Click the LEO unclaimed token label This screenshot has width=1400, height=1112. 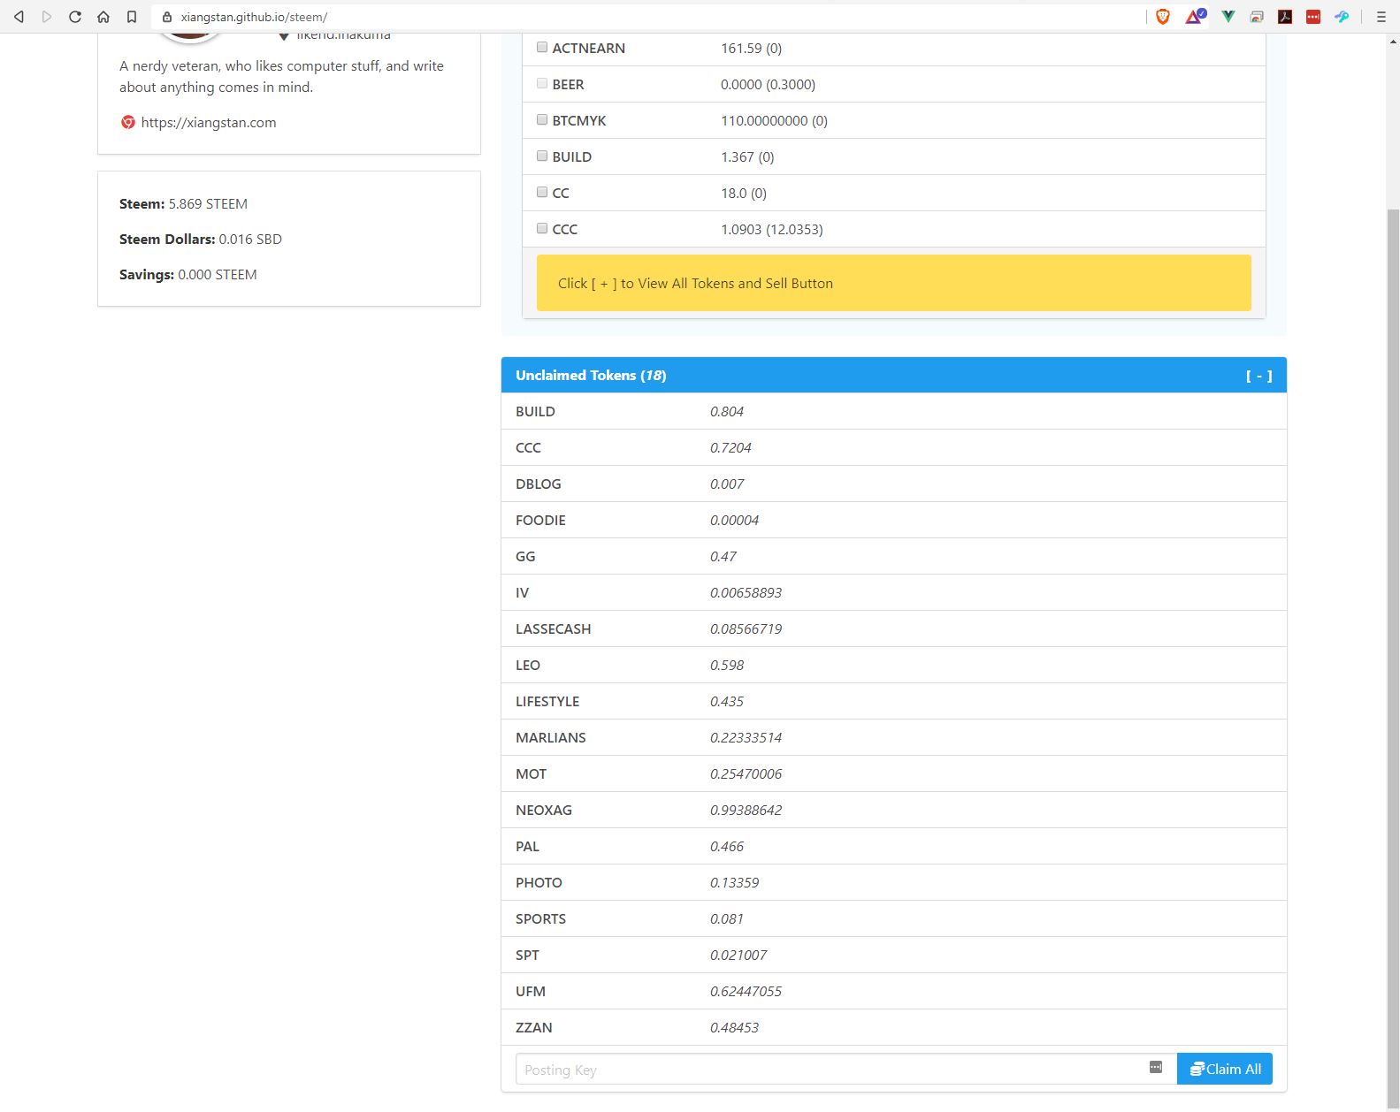click(x=528, y=665)
